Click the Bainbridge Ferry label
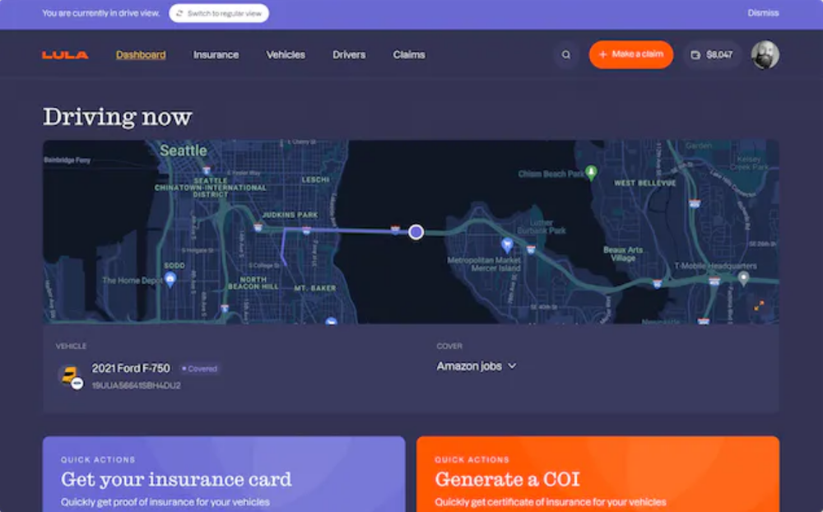823x512 pixels. [x=67, y=161]
